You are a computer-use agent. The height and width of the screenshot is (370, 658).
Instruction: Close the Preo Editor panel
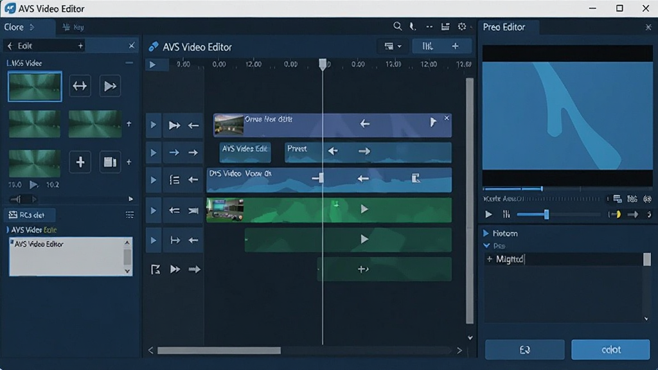click(x=648, y=27)
